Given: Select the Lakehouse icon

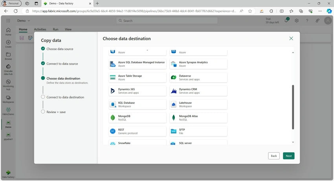Looking at the screenshot, I should click(174, 104).
